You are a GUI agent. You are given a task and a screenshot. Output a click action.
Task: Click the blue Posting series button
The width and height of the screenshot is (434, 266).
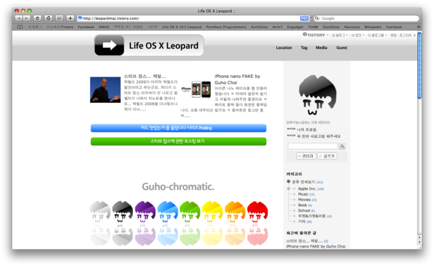pyautogui.click(x=179, y=128)
